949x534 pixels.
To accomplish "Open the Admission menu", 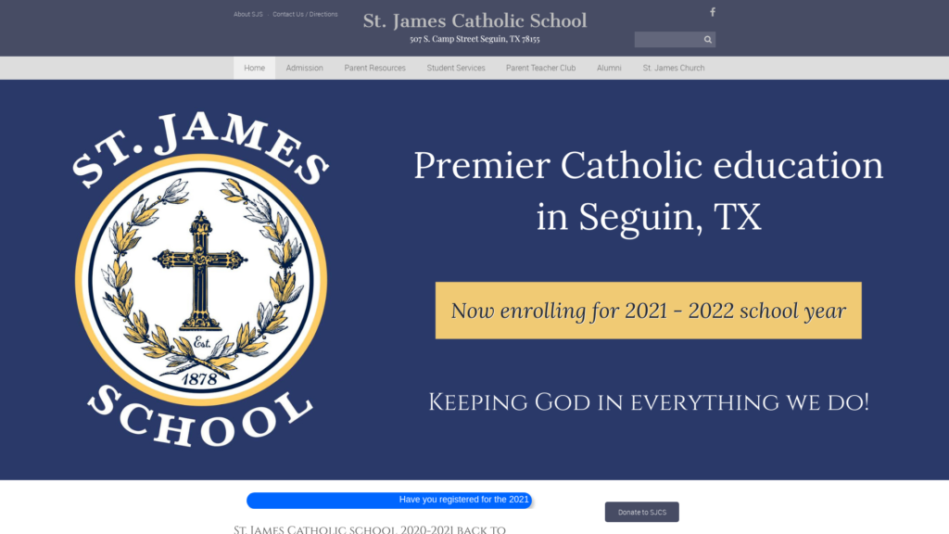I will coord(304,68).
